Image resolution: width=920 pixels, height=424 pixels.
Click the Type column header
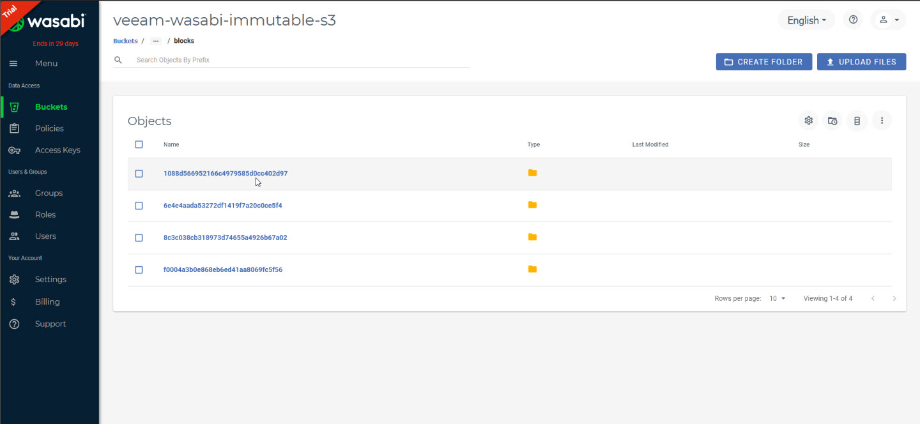click(533, 144)
